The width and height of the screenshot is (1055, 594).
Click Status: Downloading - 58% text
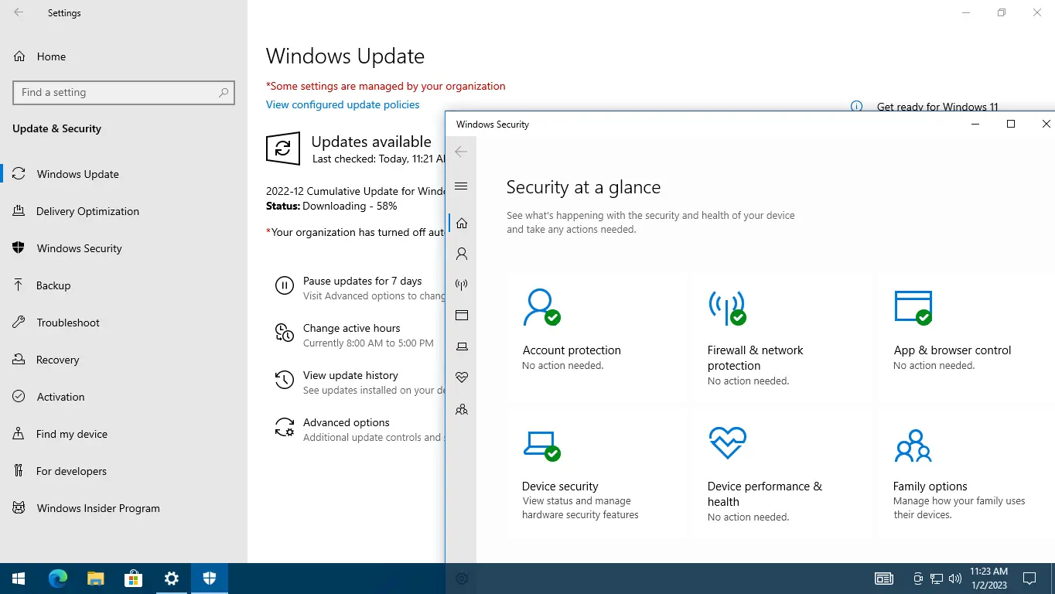click(331, 206)
